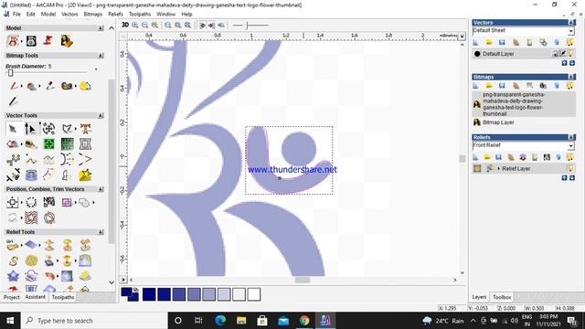Toggle all bitmap layers visibility bulb
This screenshot has width=585, height=329.
(x=570, y=86)
